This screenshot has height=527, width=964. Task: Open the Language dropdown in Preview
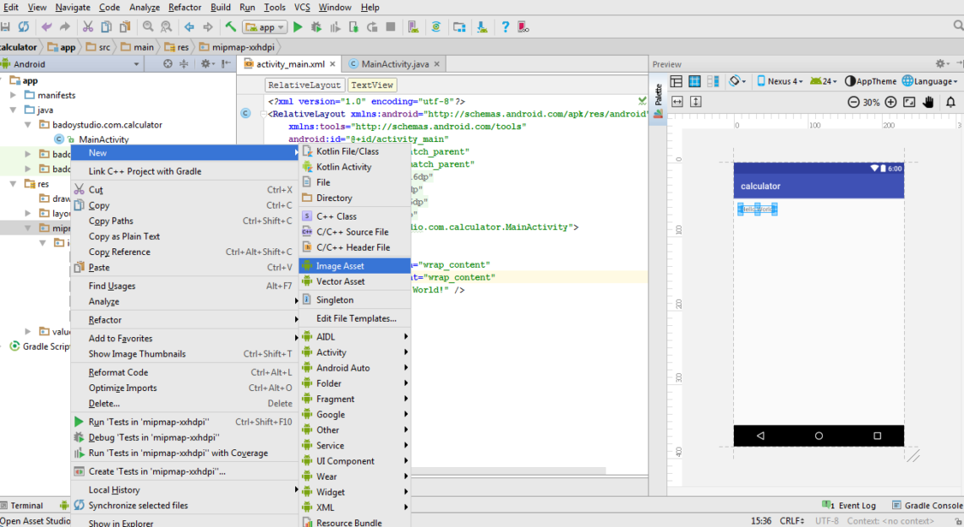click(930, 81)
